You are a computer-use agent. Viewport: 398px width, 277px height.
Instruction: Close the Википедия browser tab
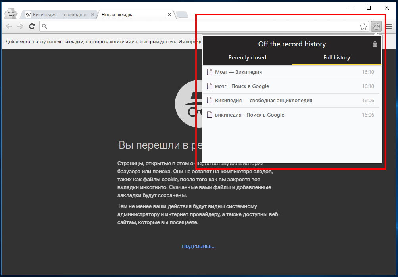[x=93, y=15]
